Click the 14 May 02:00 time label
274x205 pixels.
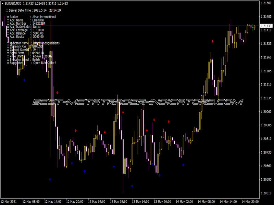tap(184, 202)
